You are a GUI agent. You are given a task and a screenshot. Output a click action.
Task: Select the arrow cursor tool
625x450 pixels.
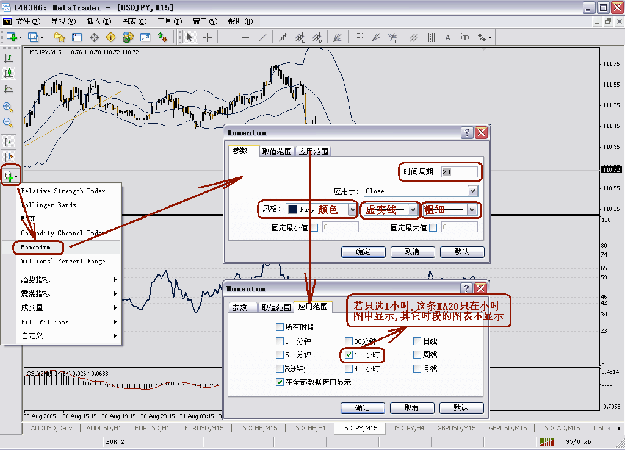coord(190,37)
